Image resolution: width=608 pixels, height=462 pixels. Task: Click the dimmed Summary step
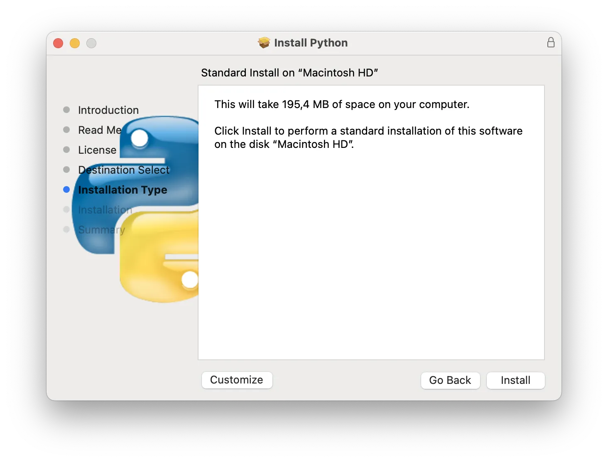click(101, 229)
